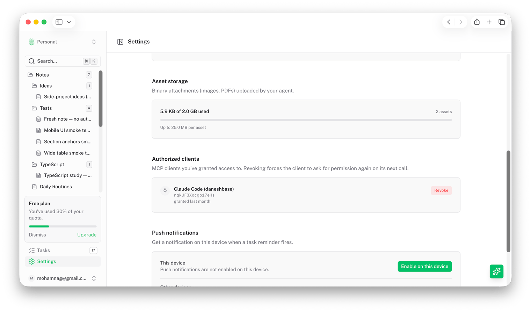This screenshot has width=531, height=312.
Task: Click the Tests count badge 4
Action: point(89,108)
